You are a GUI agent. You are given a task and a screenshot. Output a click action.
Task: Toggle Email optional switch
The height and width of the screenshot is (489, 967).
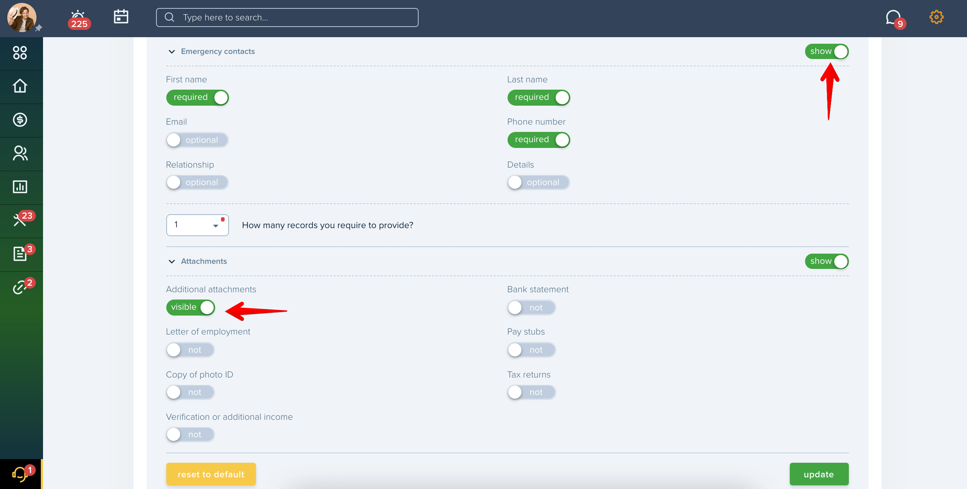pos(198,140)
